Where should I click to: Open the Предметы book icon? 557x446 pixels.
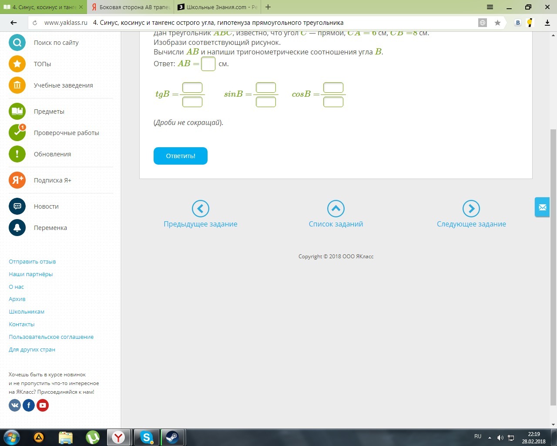point(17,111)
